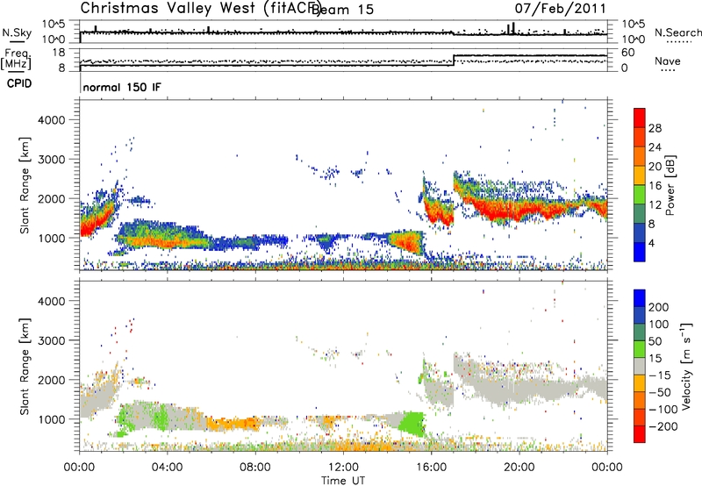Click the 'Beam 15' label
The width and height of the screenshot is (702, 486).
pos(343,10)
